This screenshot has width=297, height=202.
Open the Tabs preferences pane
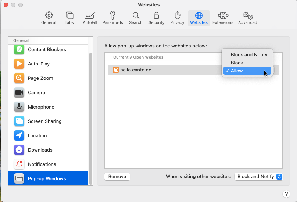(69, 18)
